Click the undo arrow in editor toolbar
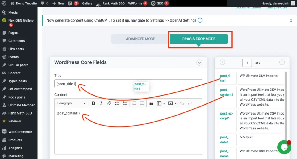This screenshot has height=159, width=297. tap(182, 103)
